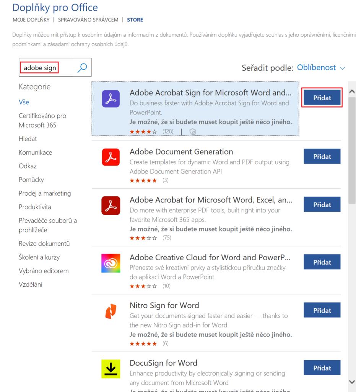Open the Vzdělání category

(31, 284)
